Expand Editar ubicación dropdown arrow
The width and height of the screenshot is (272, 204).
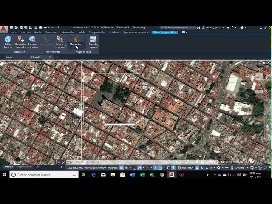[x=14, y=46]
